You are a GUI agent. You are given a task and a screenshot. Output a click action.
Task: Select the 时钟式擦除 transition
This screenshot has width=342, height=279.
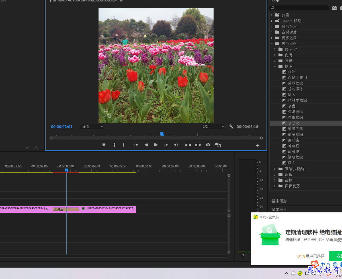pyautogui.click(x=297, y=100)
